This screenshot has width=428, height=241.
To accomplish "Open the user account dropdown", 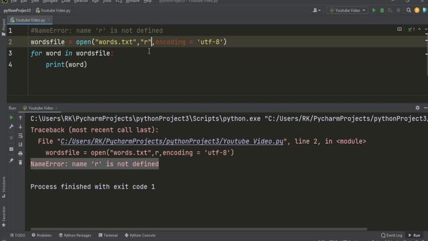I will 316,11.
